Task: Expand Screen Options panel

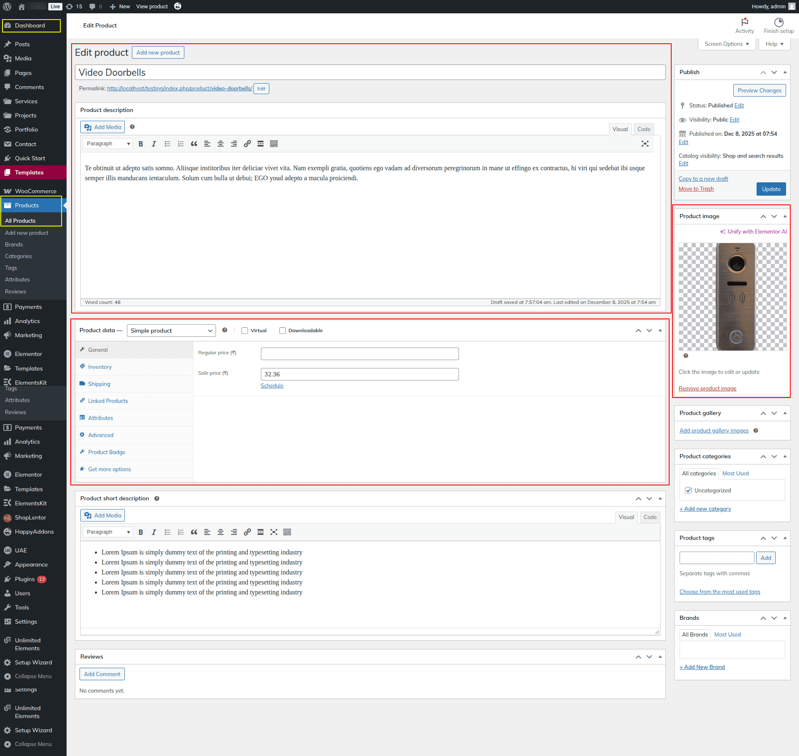Action: coord(726,44)
